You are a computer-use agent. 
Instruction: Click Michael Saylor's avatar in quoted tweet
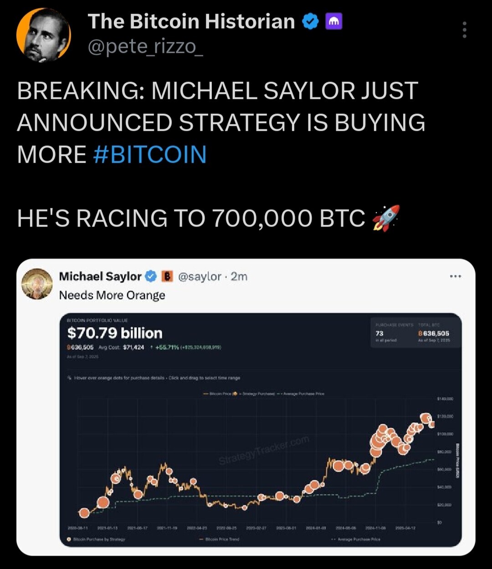click(37, 284)
